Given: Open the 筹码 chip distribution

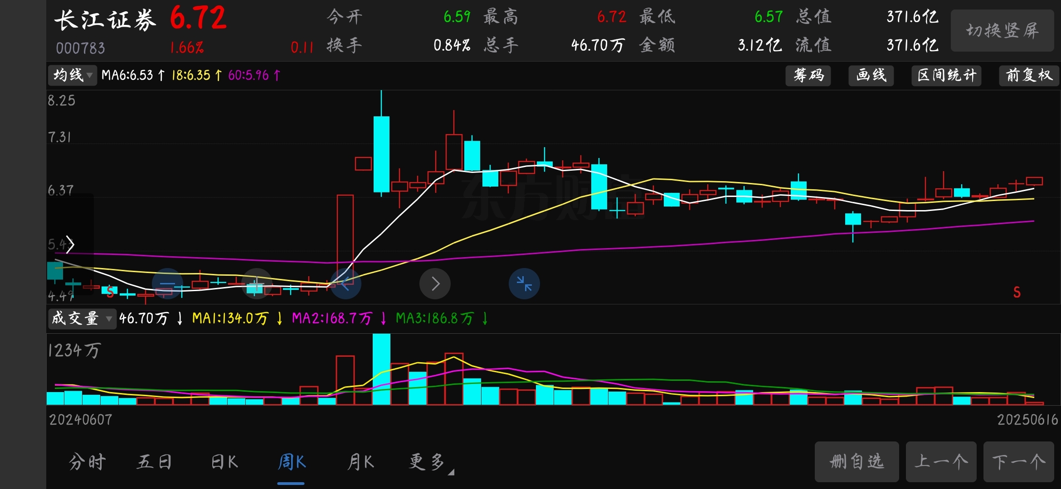Looking at the screenshot, I should (x=808, y=75).
